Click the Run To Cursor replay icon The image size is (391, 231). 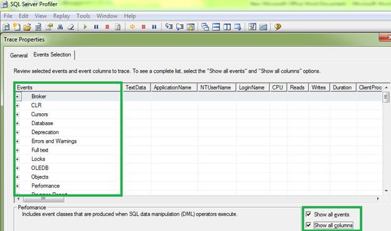pyautogui.click(x=179, y=27)
